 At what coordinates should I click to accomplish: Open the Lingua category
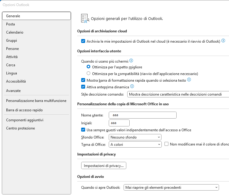(37, 73)
